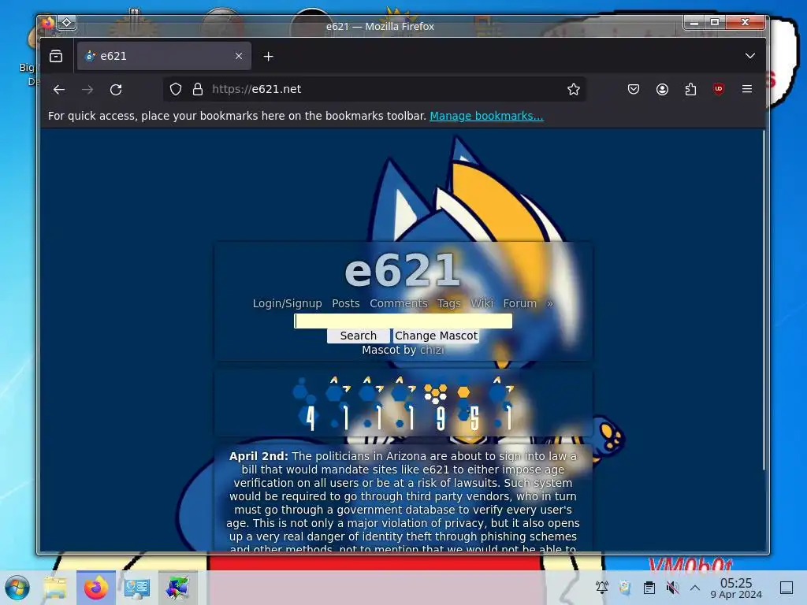This screenshot has width=807, height=605.
Task: Click the e621 search text field
Action: (403, 321)
